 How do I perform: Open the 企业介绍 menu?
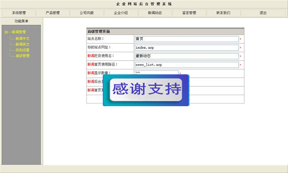121,13
